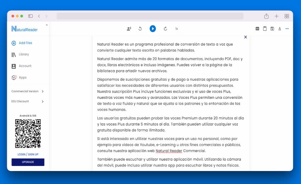Viewport: 301px width, 184px height.
Task: Click the Account person icon
Action: (x=14, y=66)
